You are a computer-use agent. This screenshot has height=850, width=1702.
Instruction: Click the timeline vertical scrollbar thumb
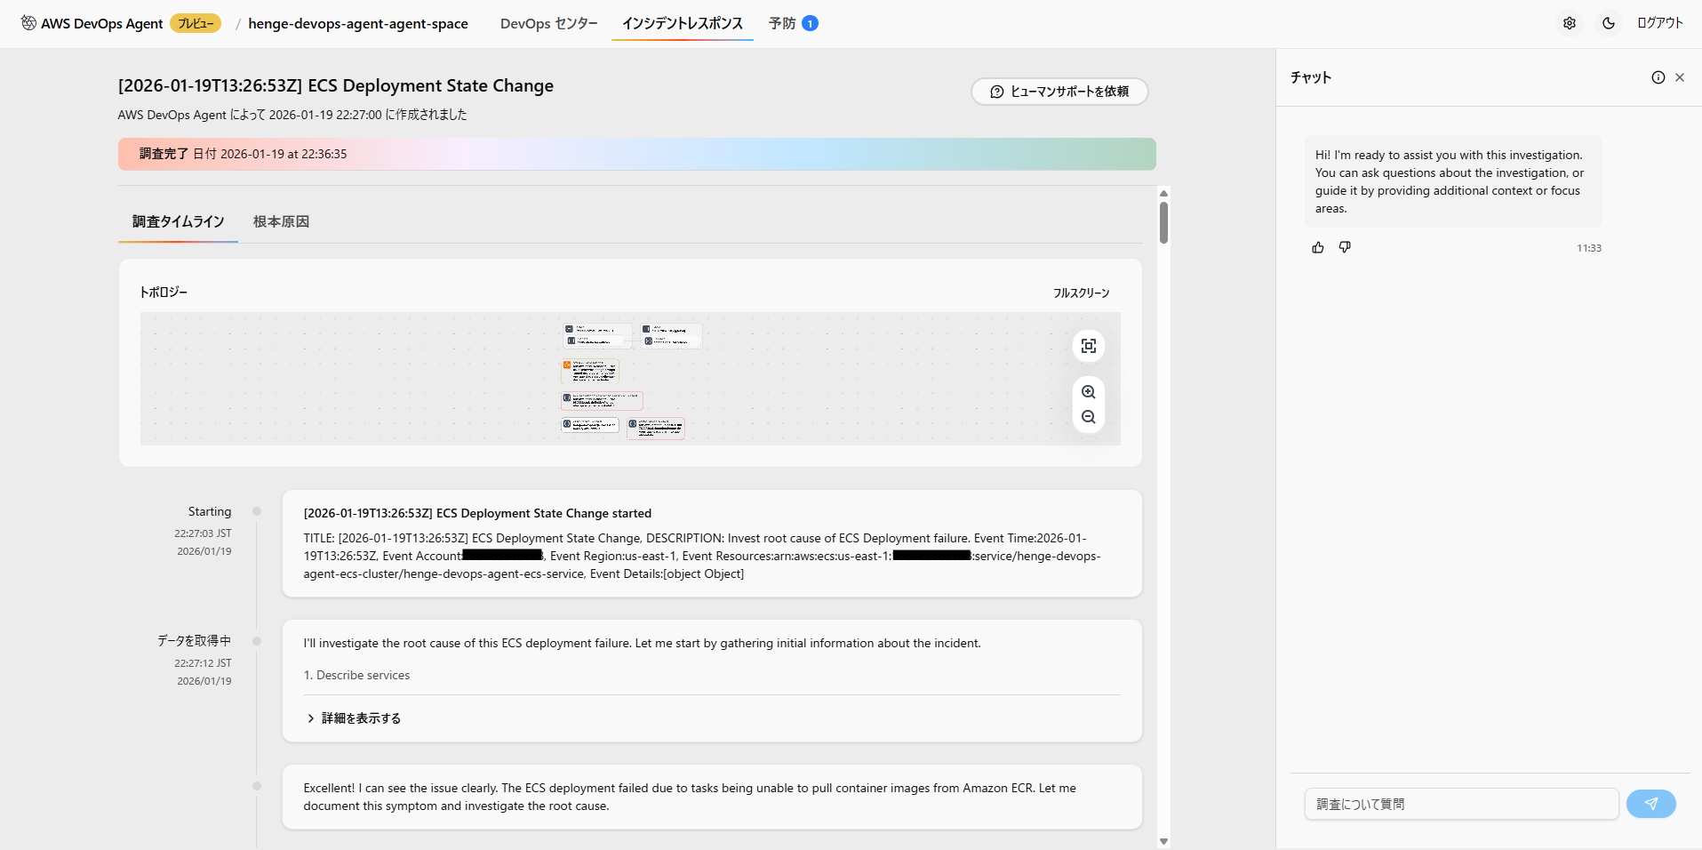(1163, 222)
